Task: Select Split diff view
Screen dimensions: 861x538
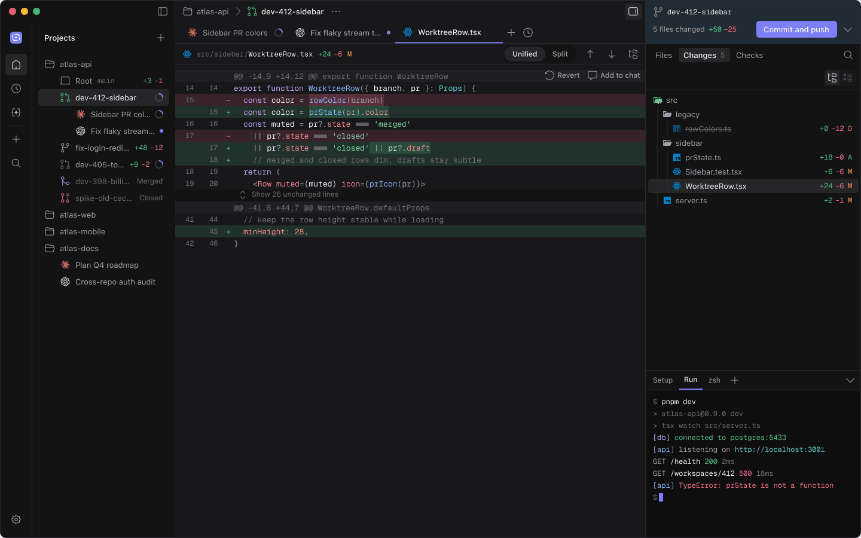Action: point(560,54)
